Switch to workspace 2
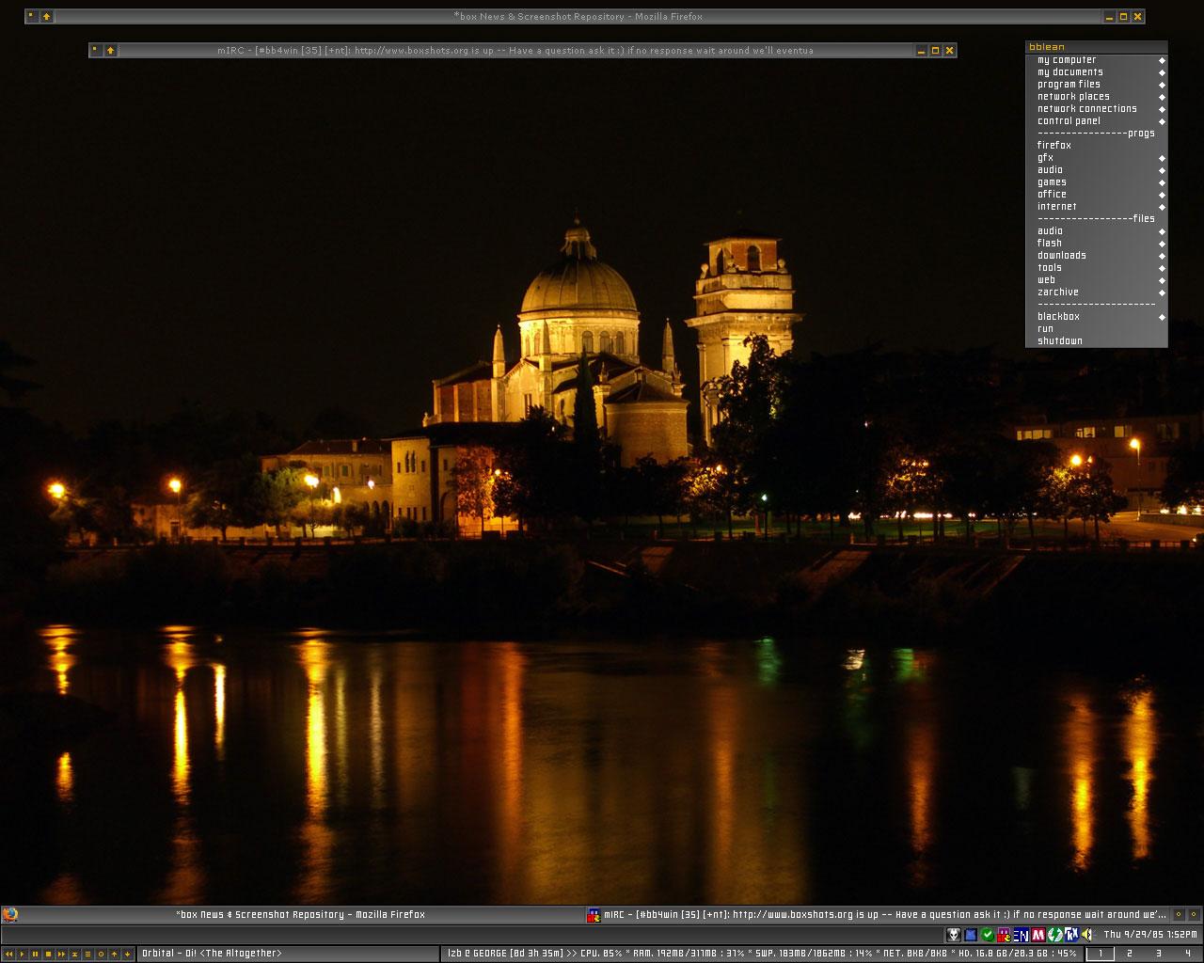 tap(1130, 954)
